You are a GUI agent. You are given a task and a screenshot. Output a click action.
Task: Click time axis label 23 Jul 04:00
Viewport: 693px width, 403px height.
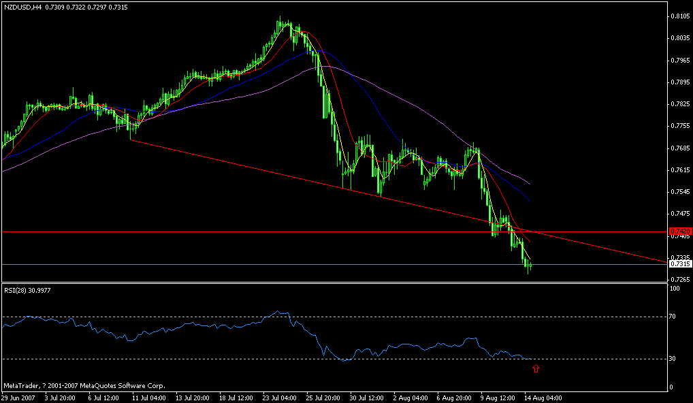pyautogui.click(x=280, y=398)
